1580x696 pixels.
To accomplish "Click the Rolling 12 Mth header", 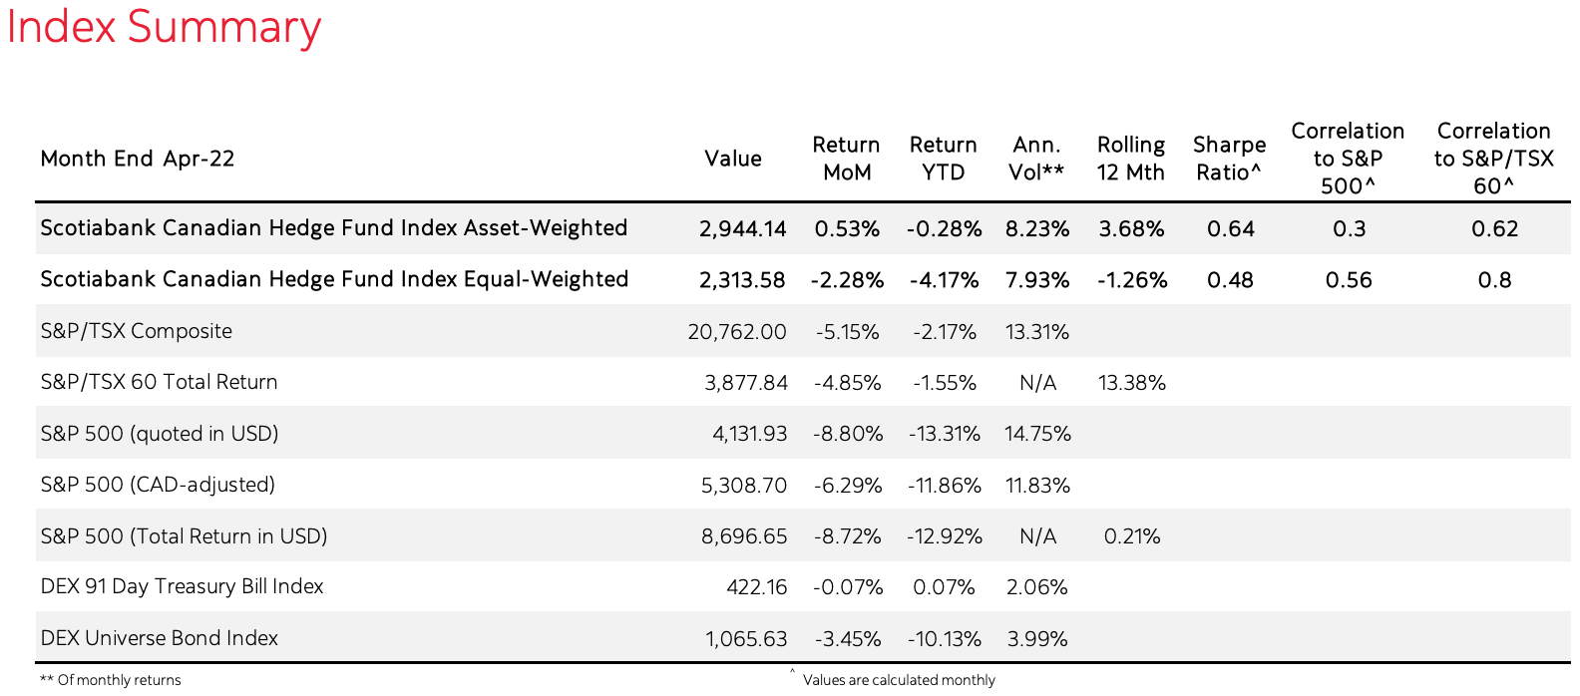I will point(1131,159).
